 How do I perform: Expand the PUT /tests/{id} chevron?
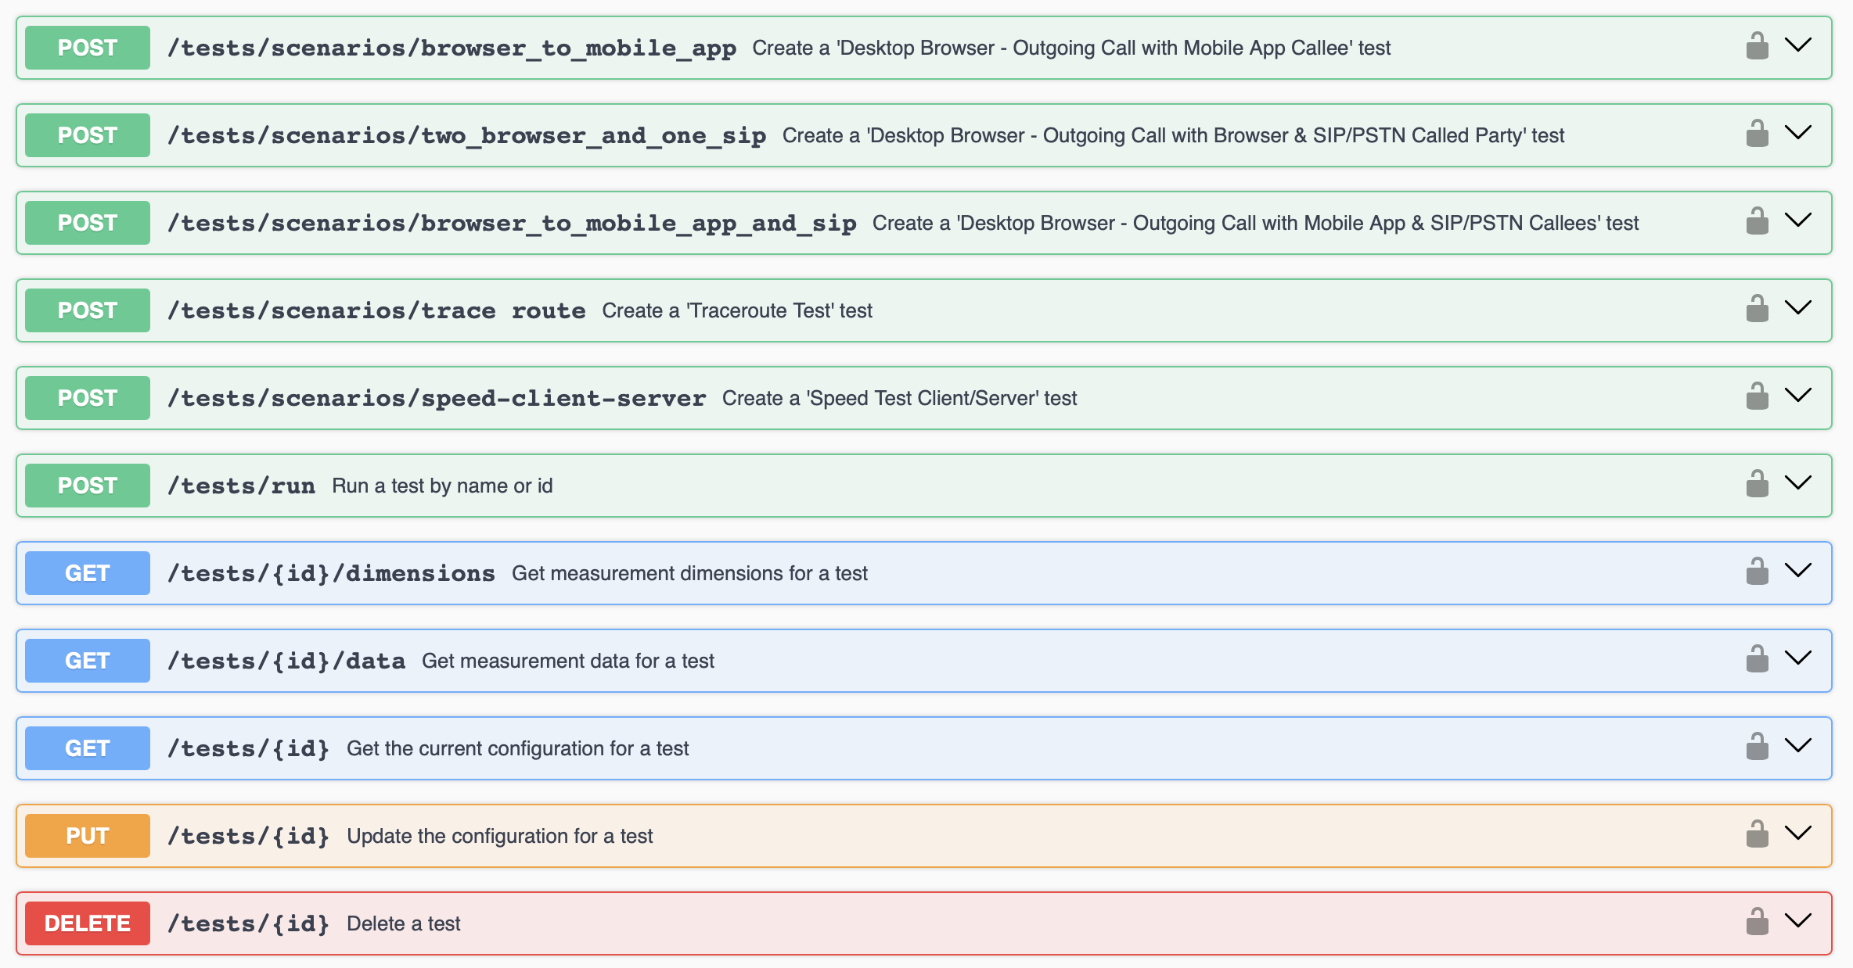point(1800,833)
